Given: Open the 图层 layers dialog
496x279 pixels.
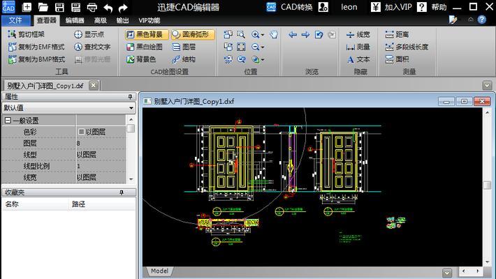Looking at the screenshot, I should [x=184, y=47].
